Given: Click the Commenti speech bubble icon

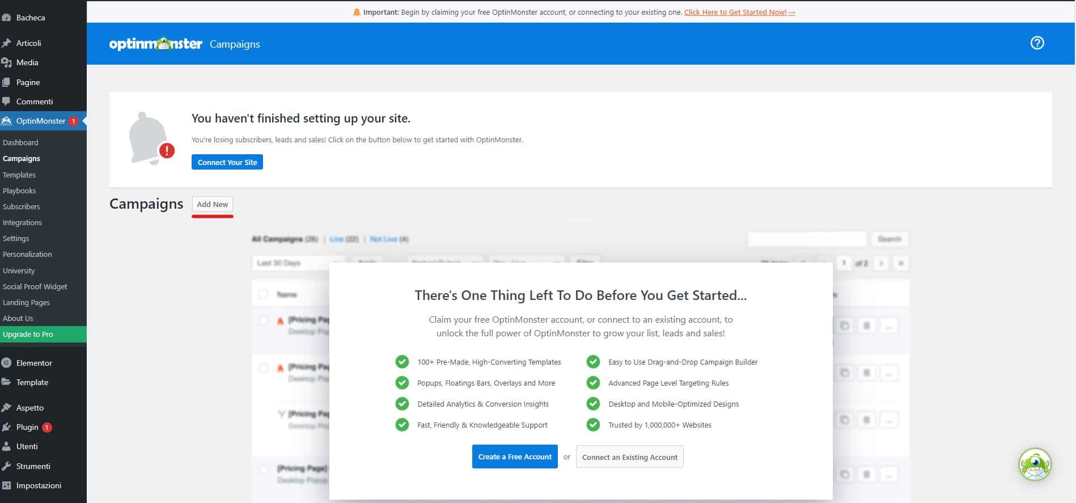Looking at the screenshot, I should pos(6,102).
